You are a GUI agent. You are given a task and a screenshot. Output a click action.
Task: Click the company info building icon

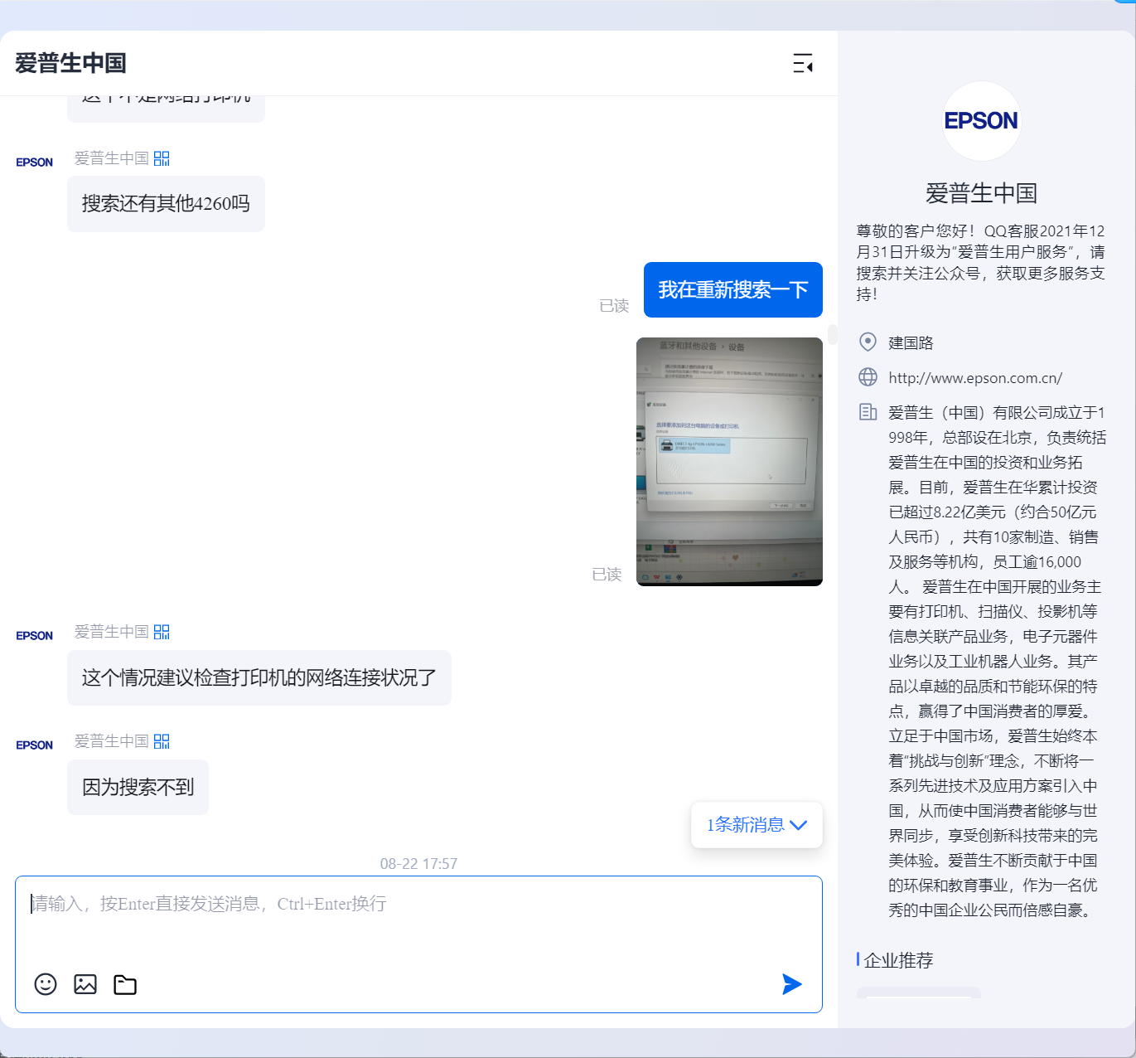[868, 412]
